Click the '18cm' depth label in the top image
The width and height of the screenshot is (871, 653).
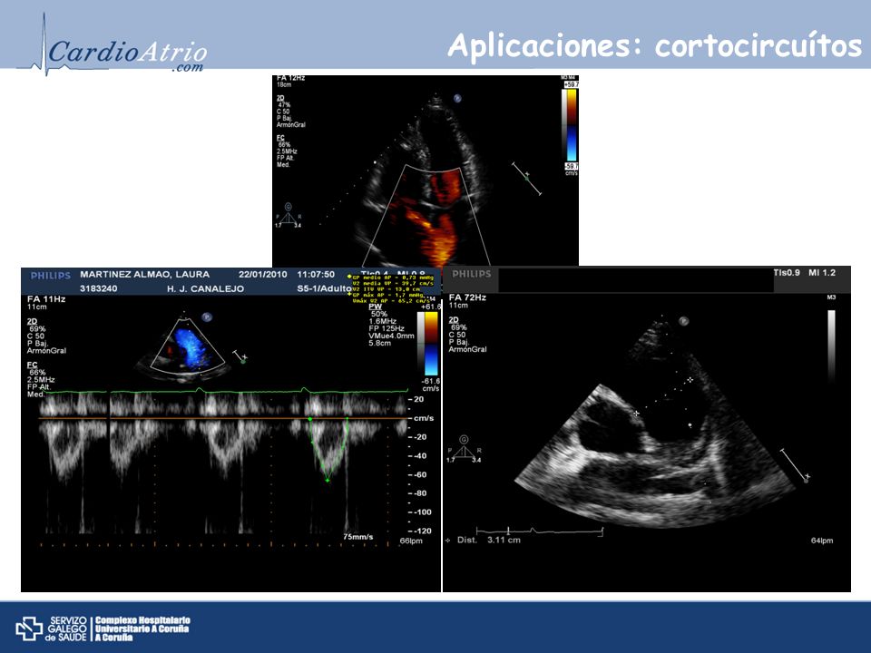[x=284, y=84]
